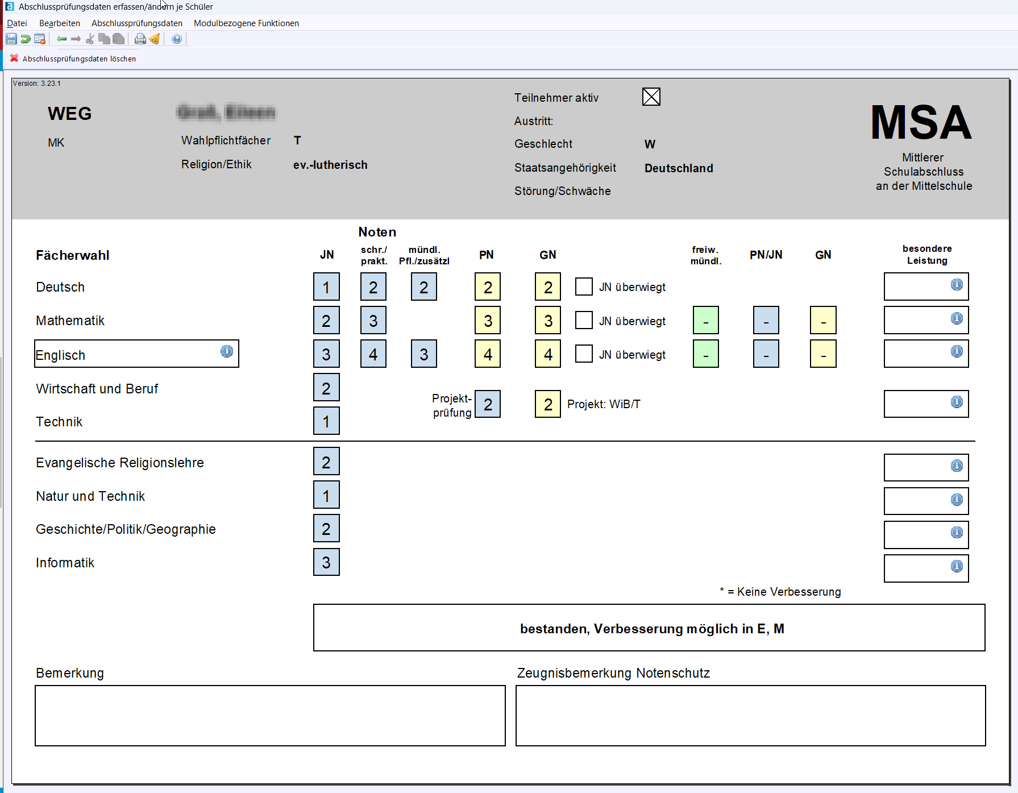Image resolution: width=1018 pixels, height=793 pixels.
Task: Click info icon in Geschichte/Politik/Geographie row
Action: (957, 532)
